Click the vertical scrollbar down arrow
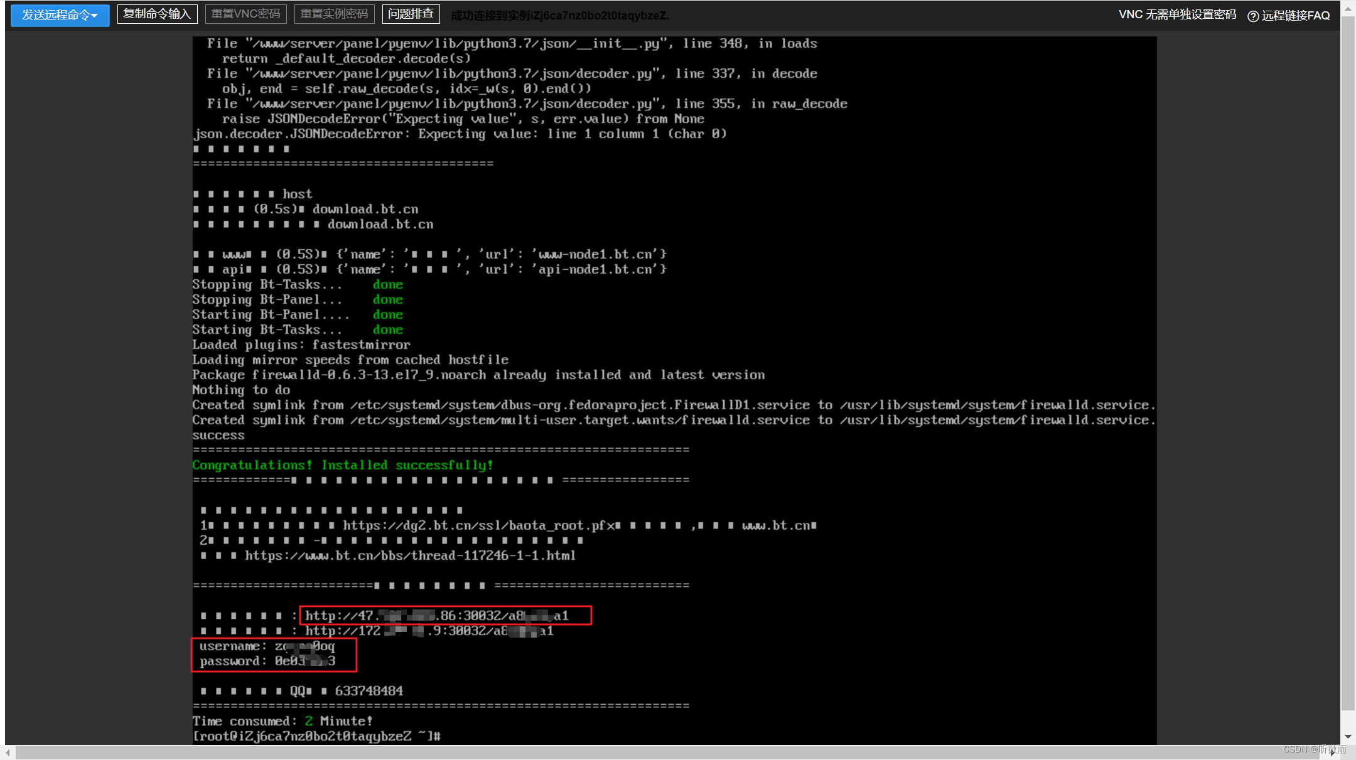Viewport: 1356px width, 760px height. click(x=1348, y=737)
